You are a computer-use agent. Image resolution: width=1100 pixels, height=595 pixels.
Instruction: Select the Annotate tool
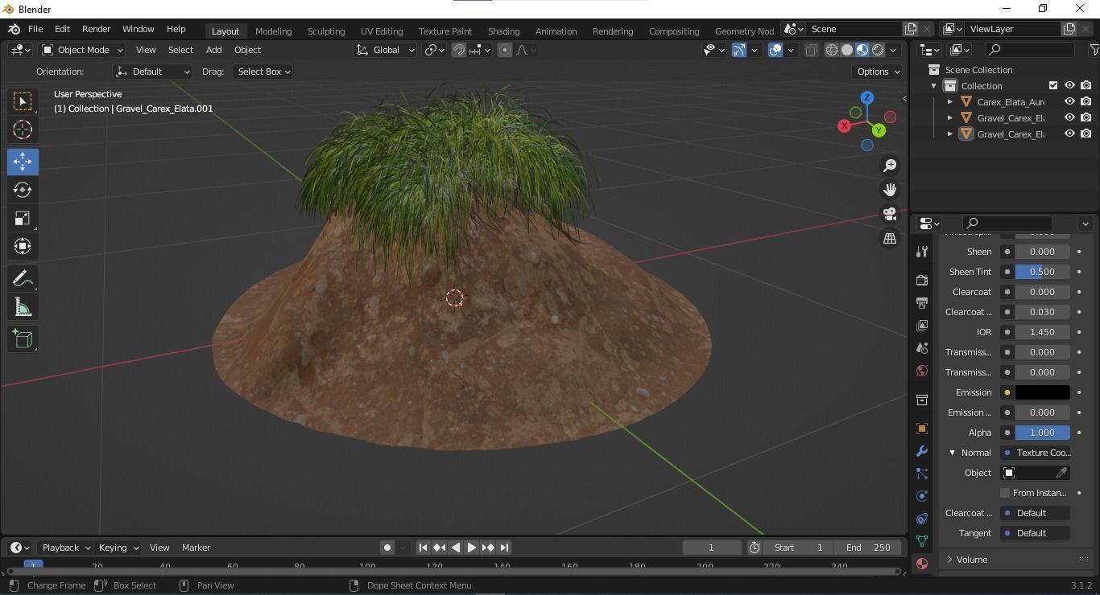(x=23, y=279)
